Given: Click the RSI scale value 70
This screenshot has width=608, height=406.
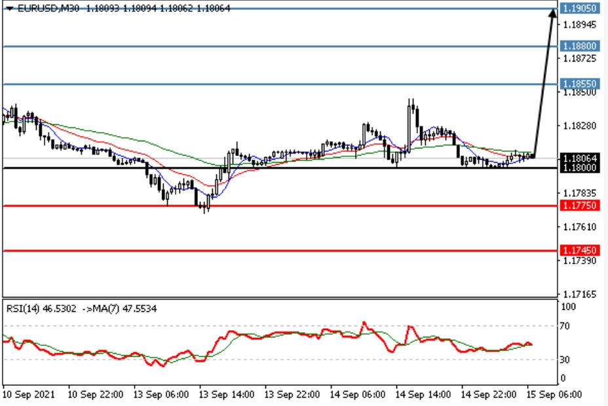Looking at the screenshot, I should (x=565, y=326).
